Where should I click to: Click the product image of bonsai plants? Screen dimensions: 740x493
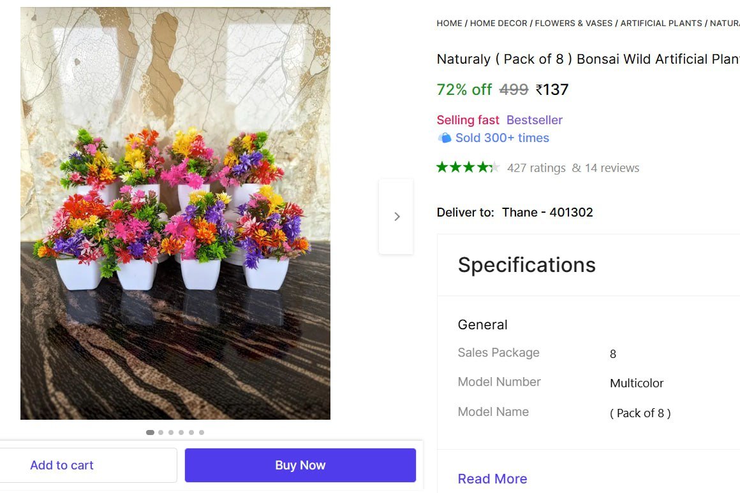175,213
